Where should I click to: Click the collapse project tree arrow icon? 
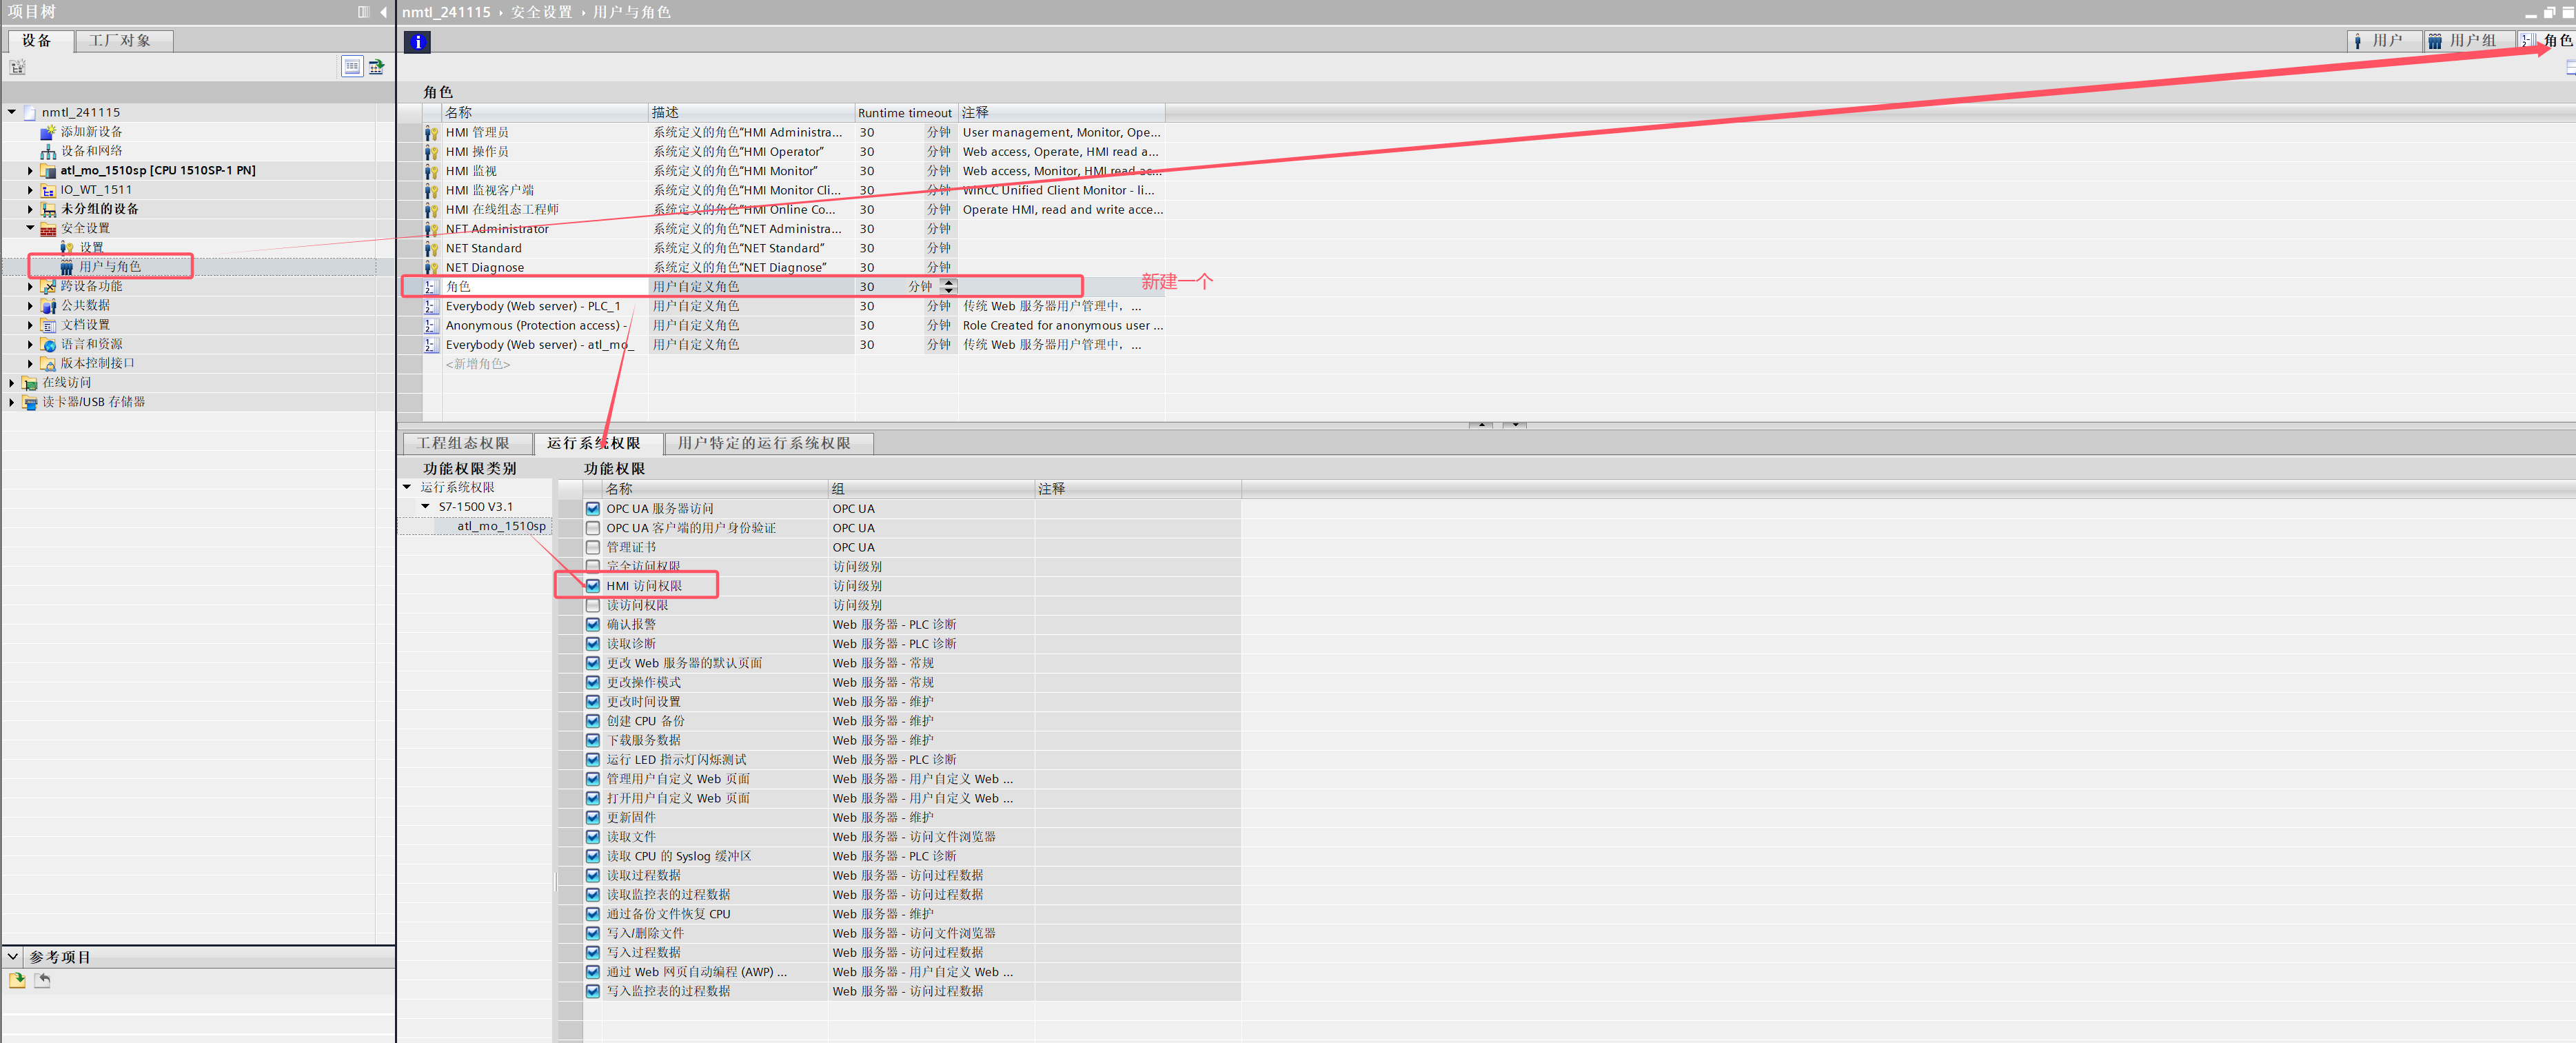coord(383,12)
